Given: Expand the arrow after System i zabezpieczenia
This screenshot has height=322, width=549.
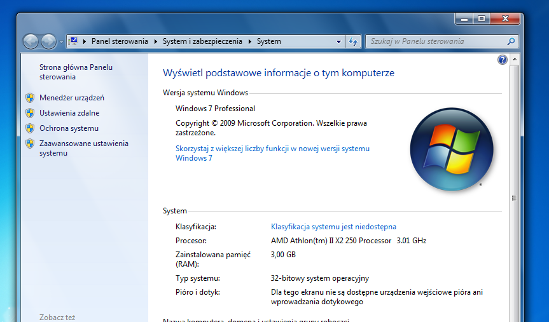Looking at the screenshot, I should pyautogui.click(x=250, y=41).
